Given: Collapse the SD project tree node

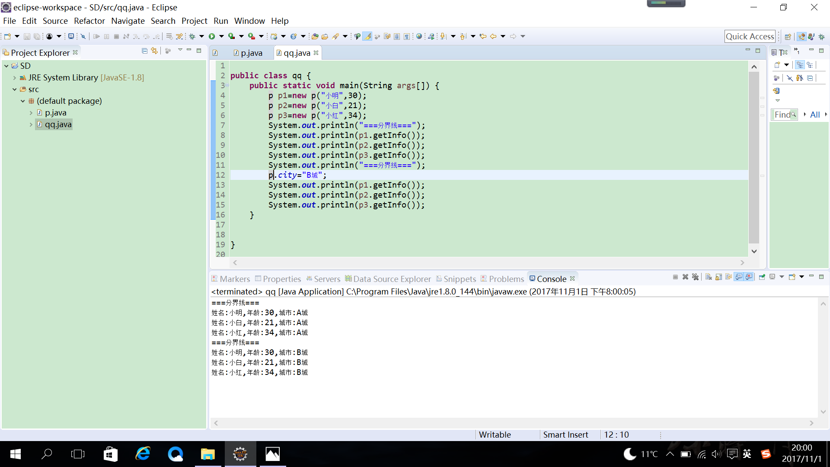Looking at the screenshot, I should (6, 66).
